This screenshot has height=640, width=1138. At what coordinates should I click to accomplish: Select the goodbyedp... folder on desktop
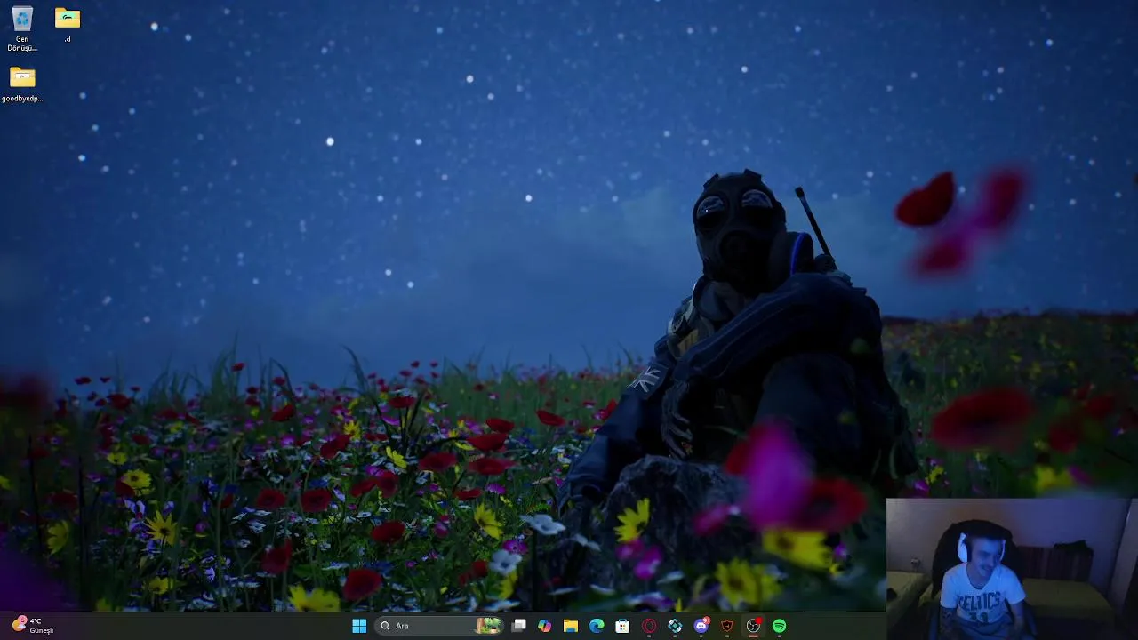[x=22, y=84]
